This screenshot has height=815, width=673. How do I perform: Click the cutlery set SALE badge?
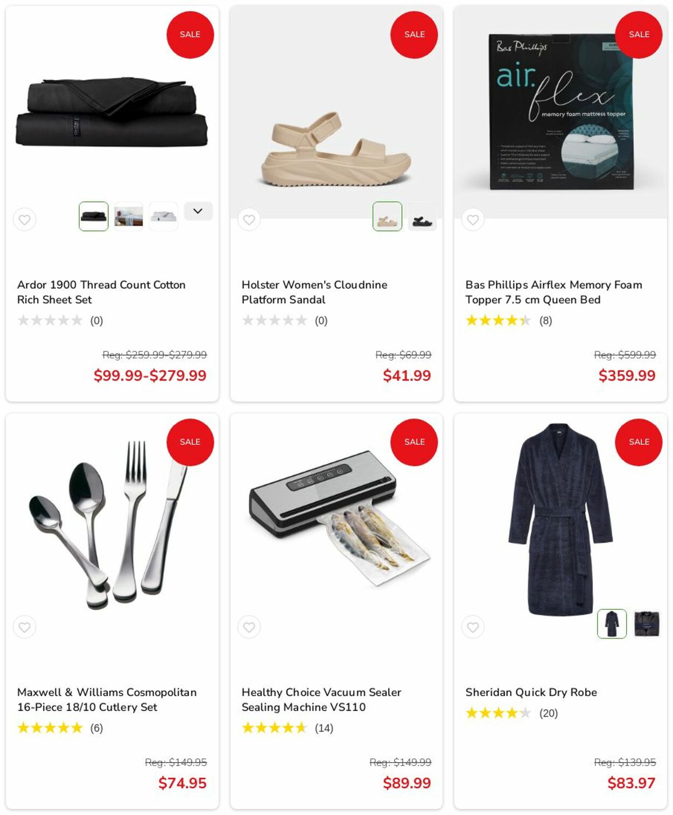point(190,442)
